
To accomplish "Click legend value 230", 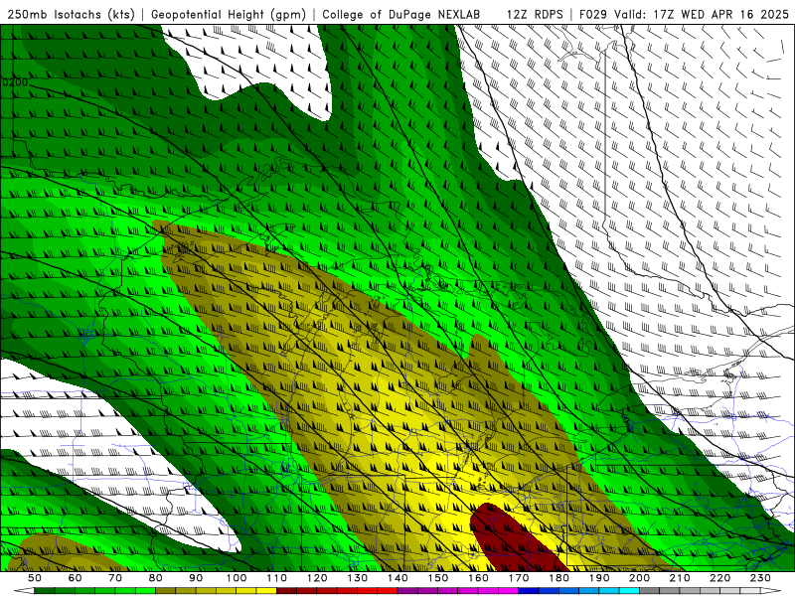I will [760, 578].
